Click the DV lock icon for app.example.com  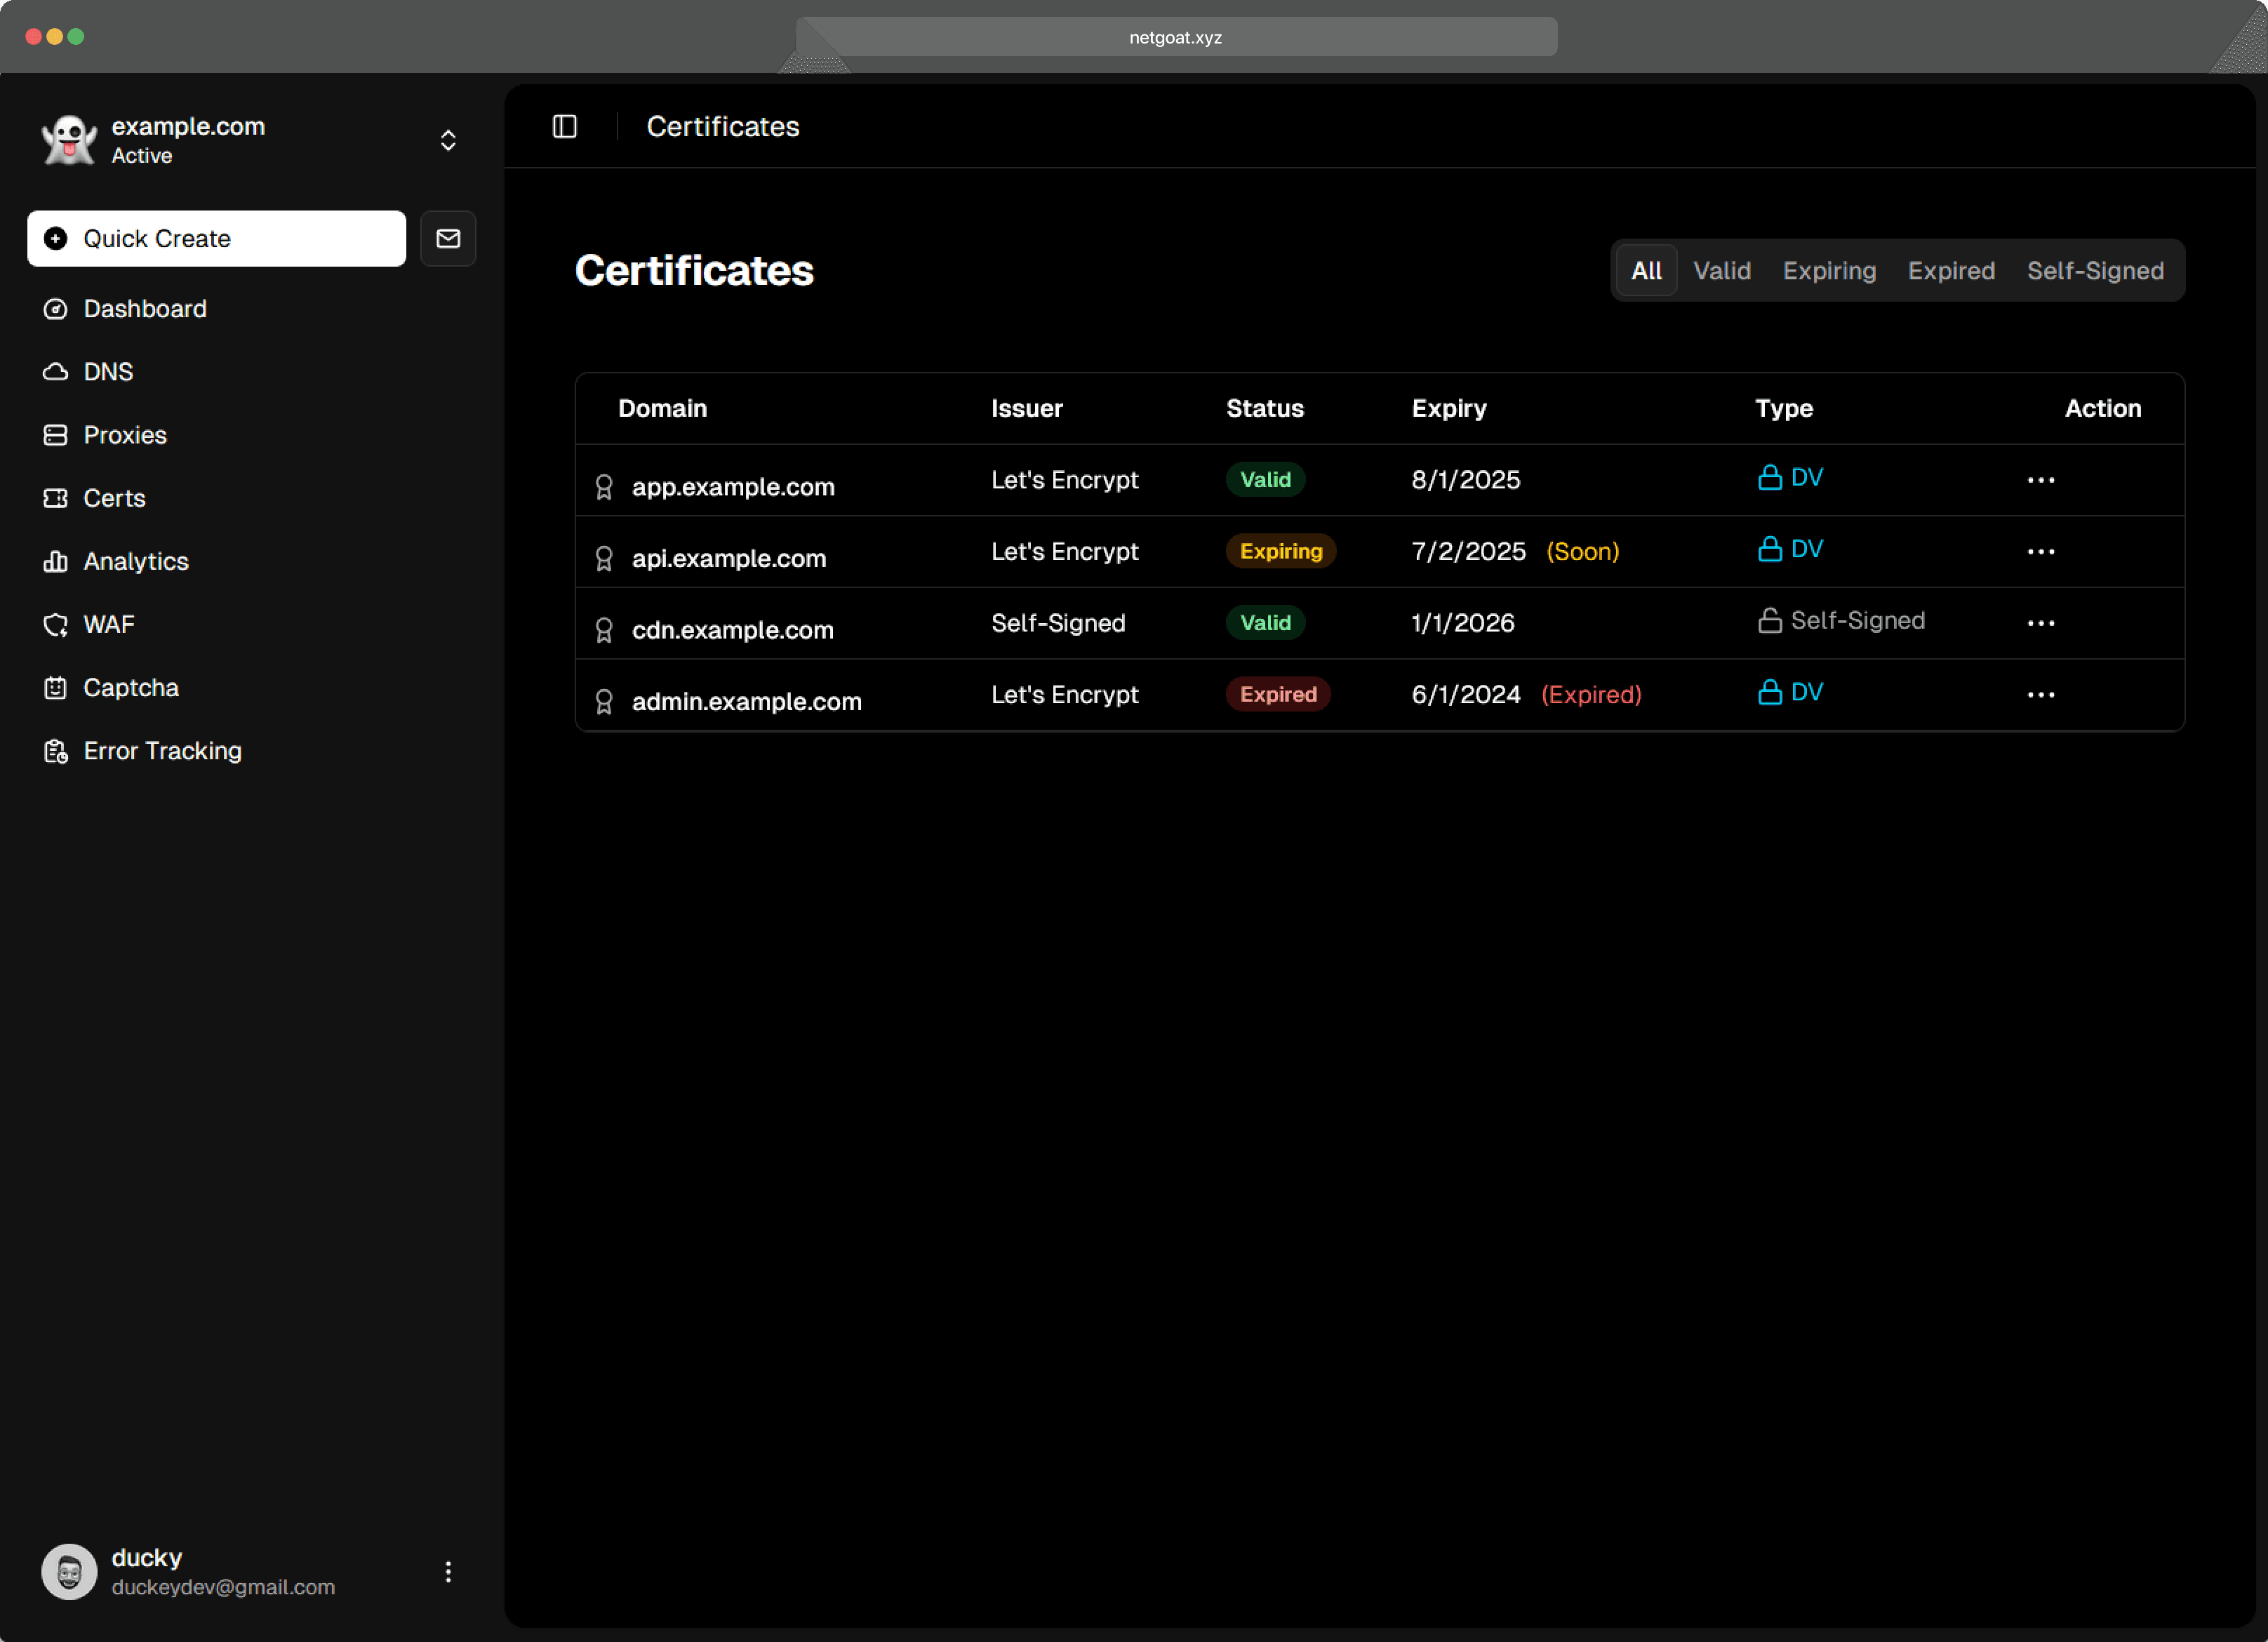[1769, 477]
